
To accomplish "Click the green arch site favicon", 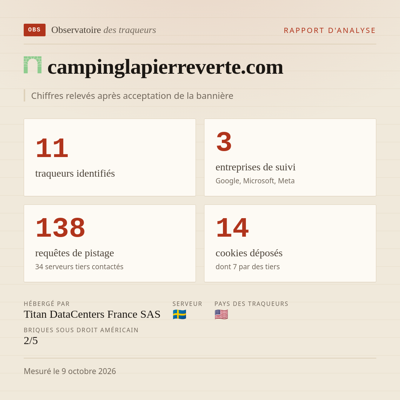I will tap(33, 65).
